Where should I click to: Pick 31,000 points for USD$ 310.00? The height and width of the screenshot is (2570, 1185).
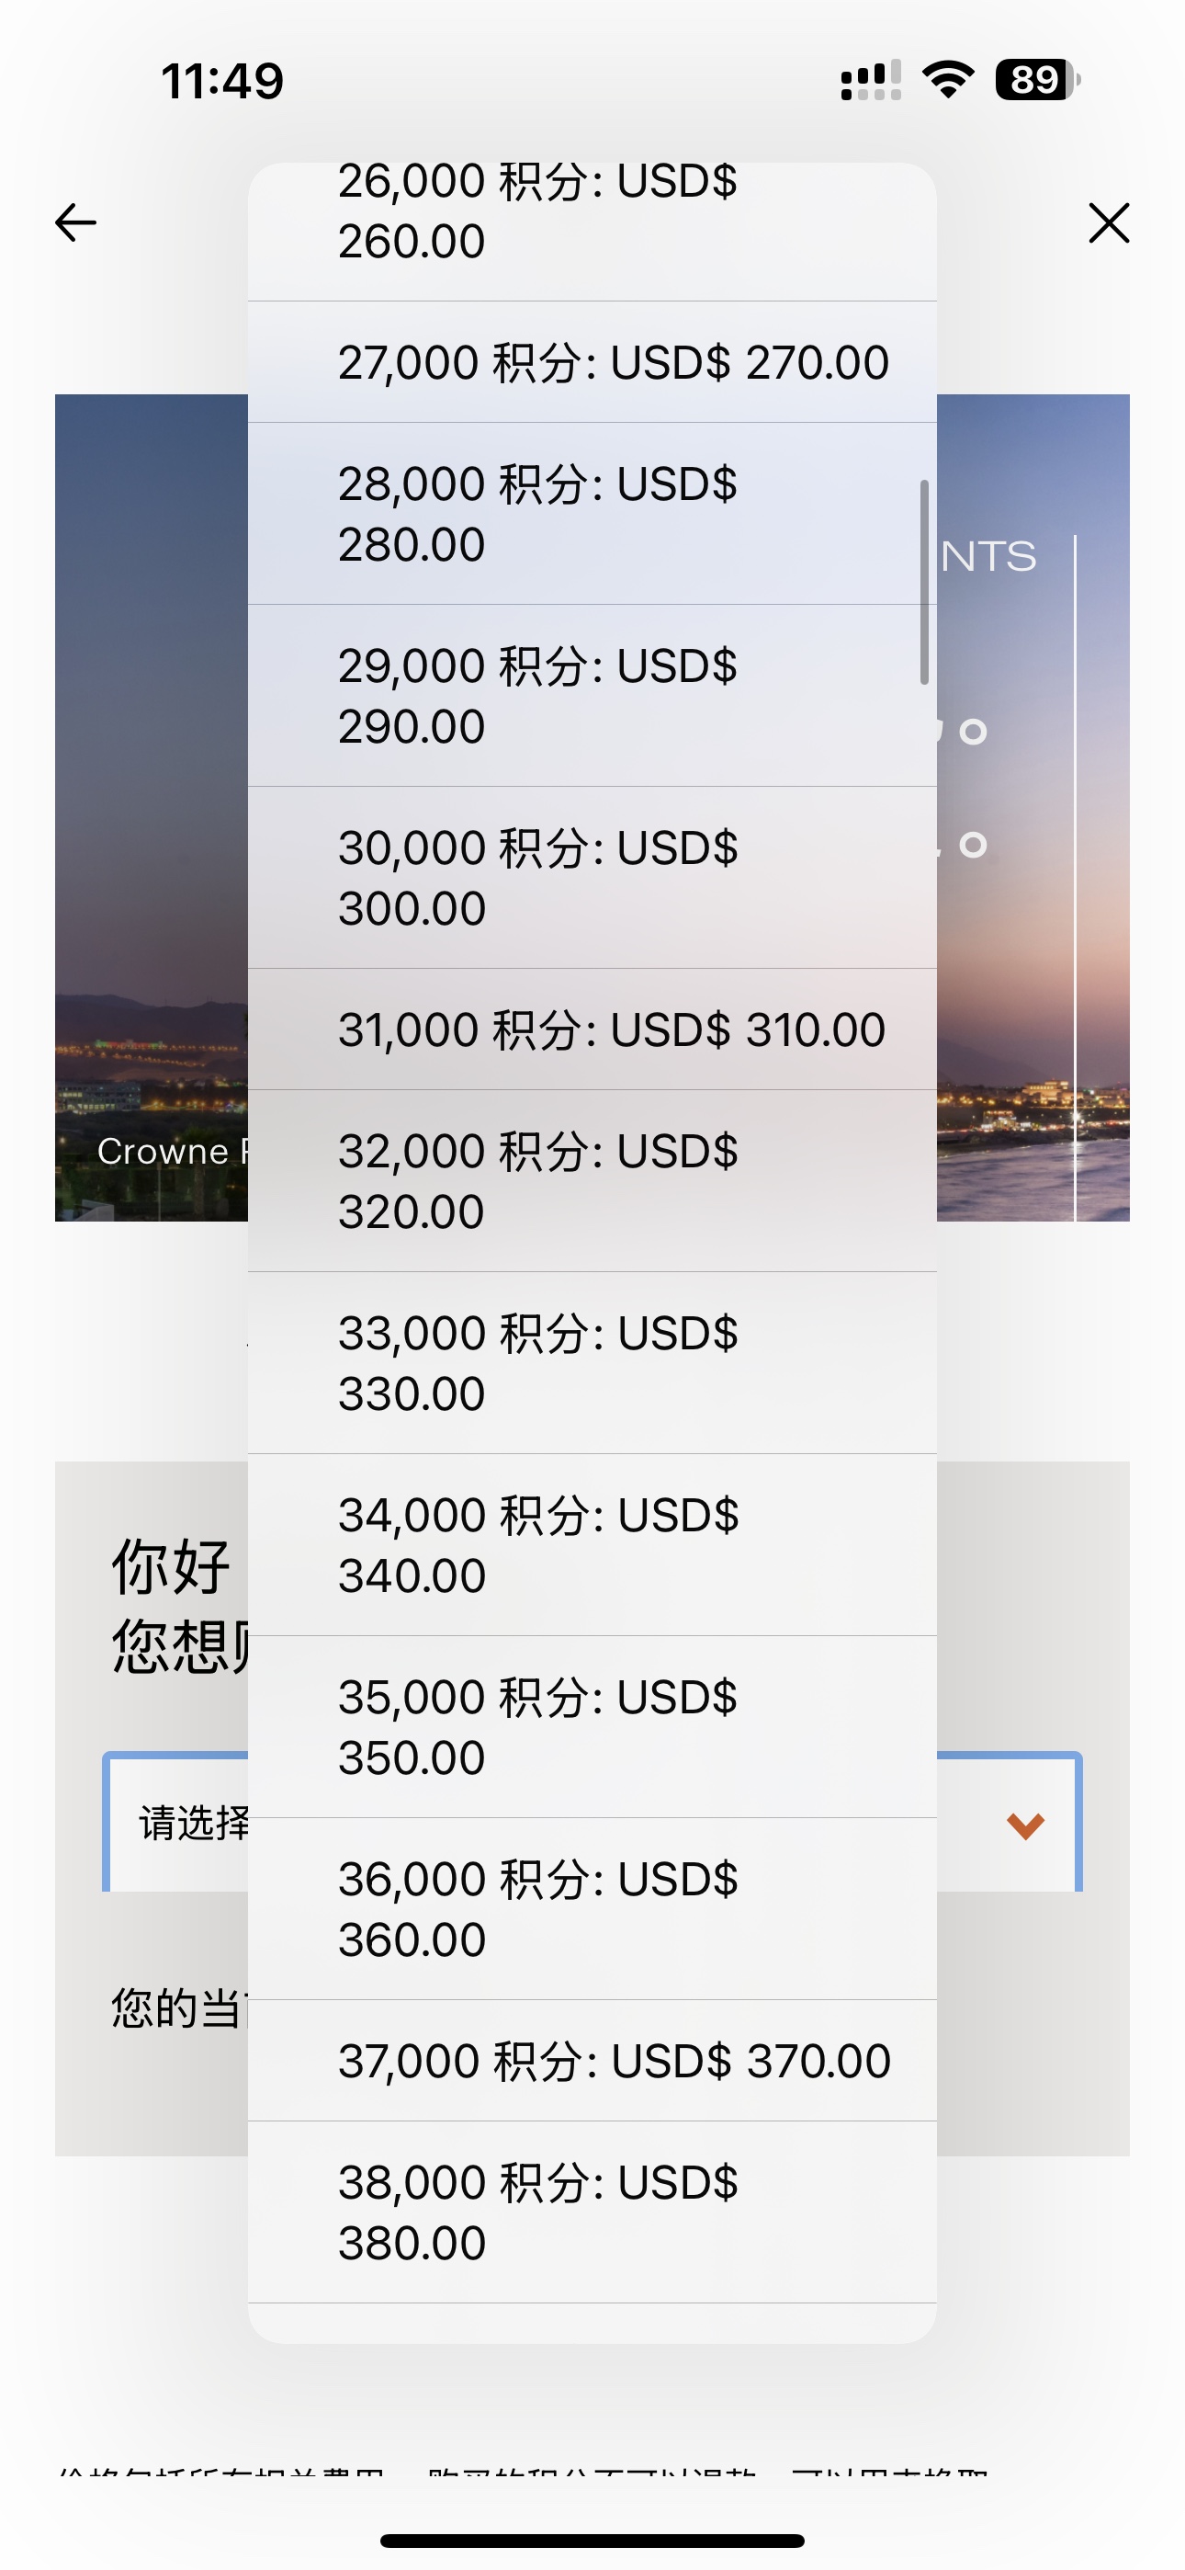pos(592,1029)
